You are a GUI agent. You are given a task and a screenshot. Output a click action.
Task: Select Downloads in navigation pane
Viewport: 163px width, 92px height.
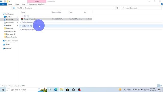[x=10, y=20]
